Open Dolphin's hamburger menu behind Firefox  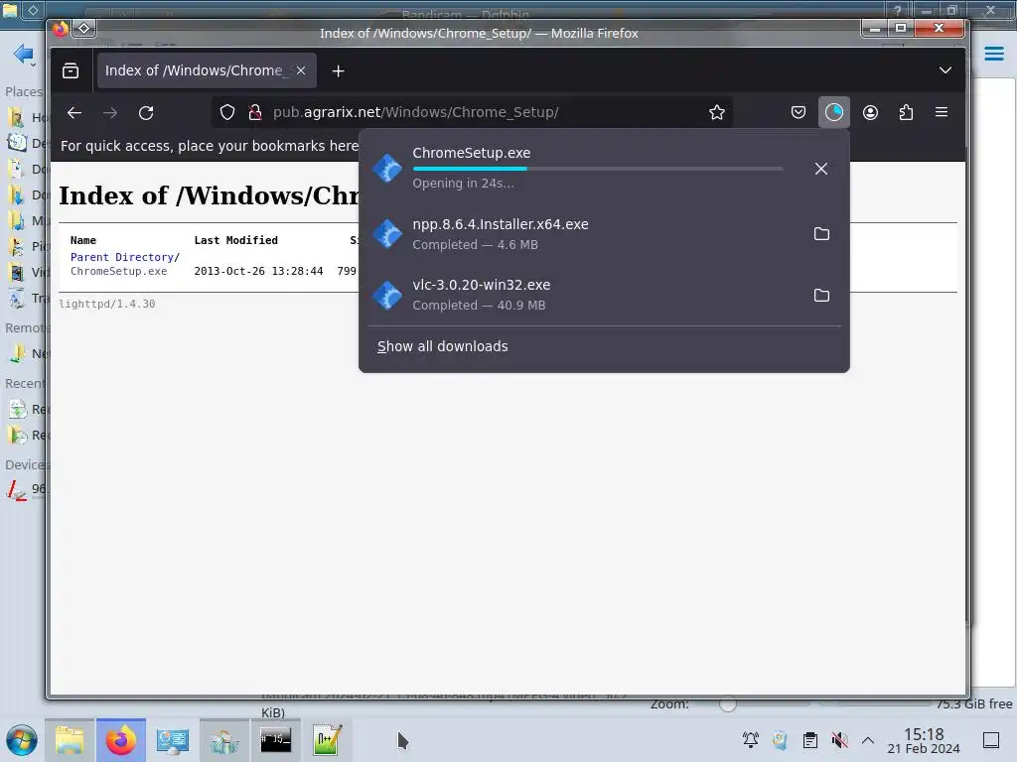(993, 54)
